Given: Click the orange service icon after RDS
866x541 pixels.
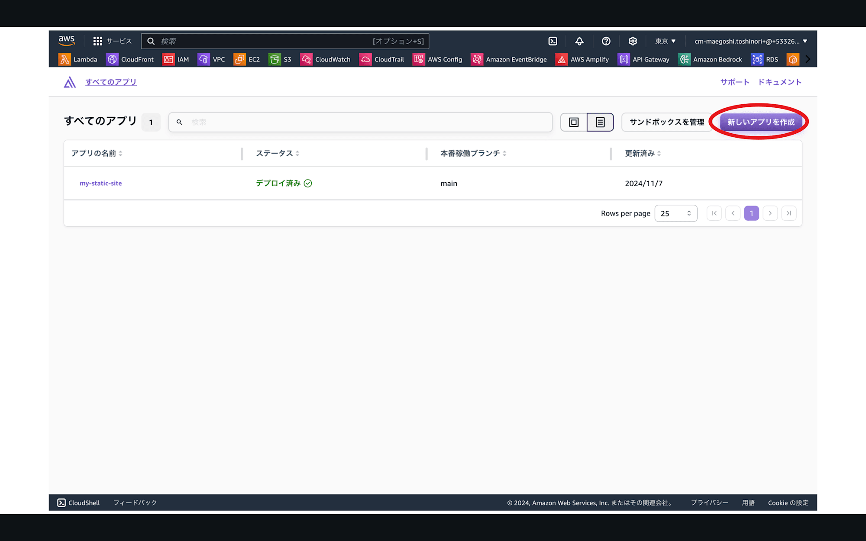Looking at the screenshot, I should 793,59.
